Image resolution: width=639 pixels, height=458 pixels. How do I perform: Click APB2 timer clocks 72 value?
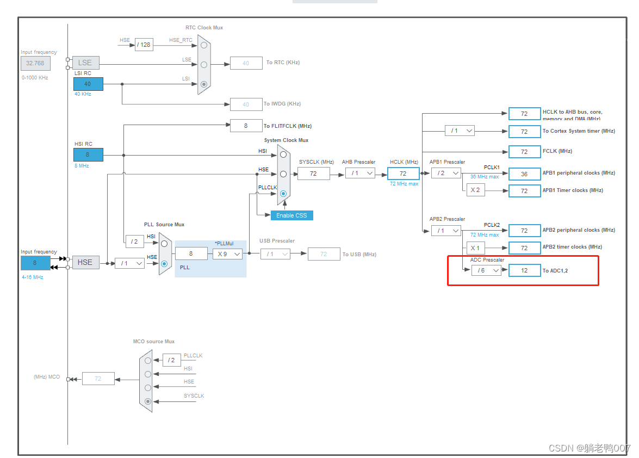[524, 248]
